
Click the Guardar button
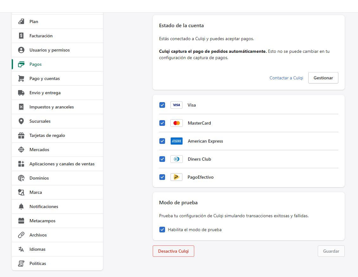[331, 251]
